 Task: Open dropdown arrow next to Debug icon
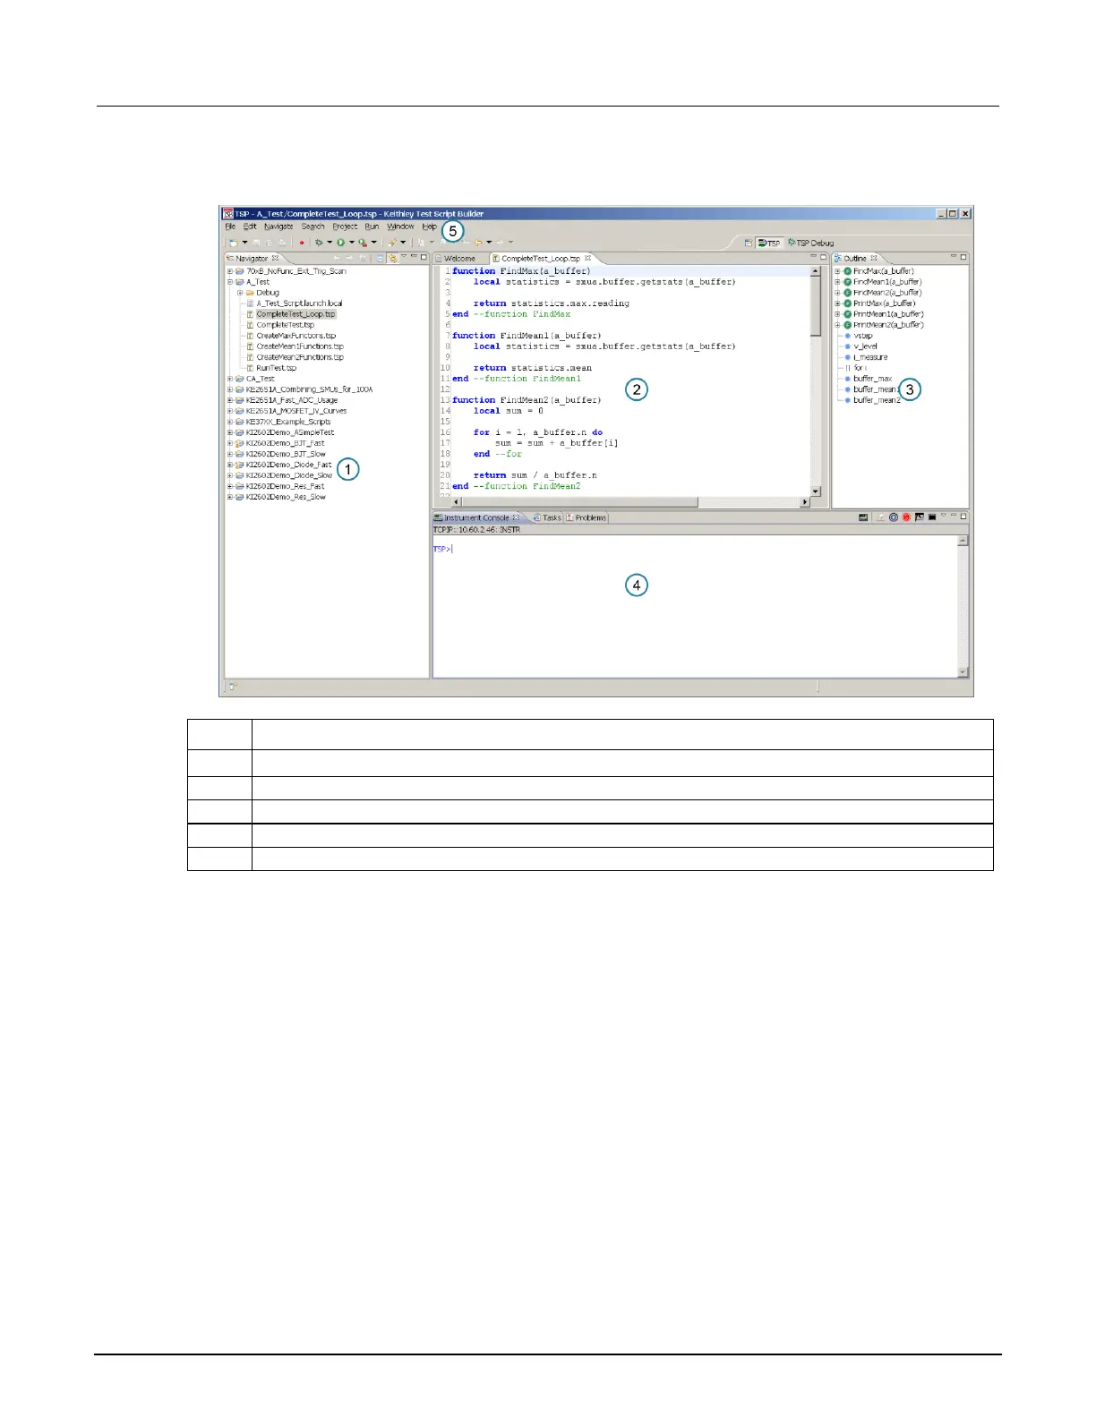pyautogui.click(x=329, y=243)
